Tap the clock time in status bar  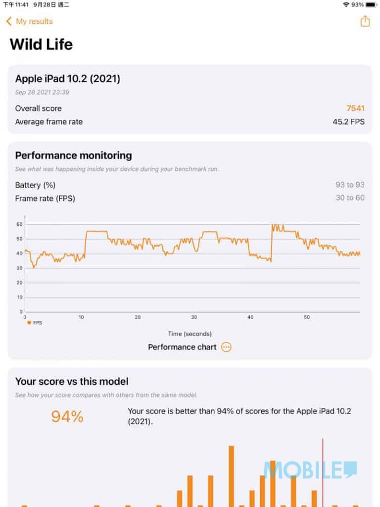(16, 4)
